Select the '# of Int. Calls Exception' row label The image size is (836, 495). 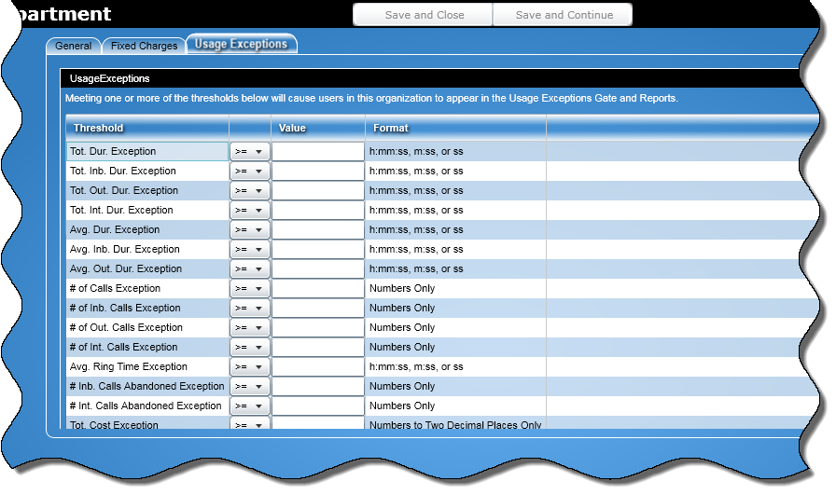[x=123, y=348]
